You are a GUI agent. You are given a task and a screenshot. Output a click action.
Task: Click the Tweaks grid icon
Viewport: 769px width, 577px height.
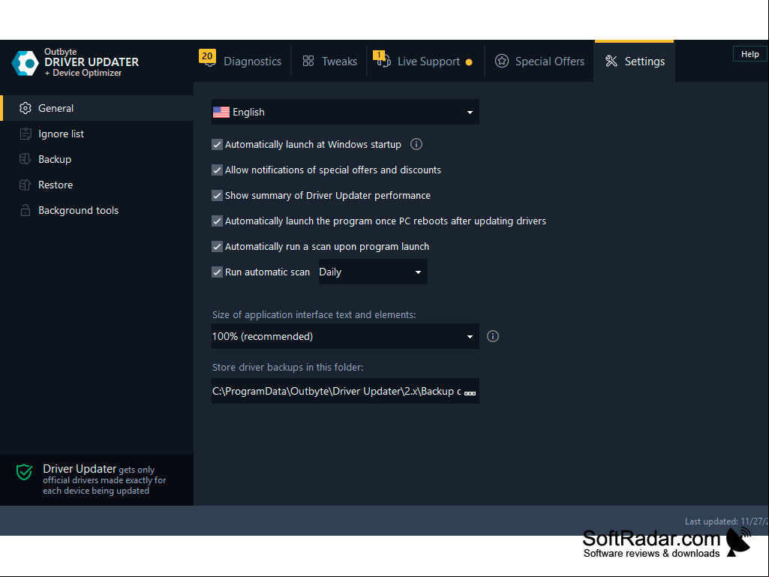pyautogui.click(x=308, y=61)
